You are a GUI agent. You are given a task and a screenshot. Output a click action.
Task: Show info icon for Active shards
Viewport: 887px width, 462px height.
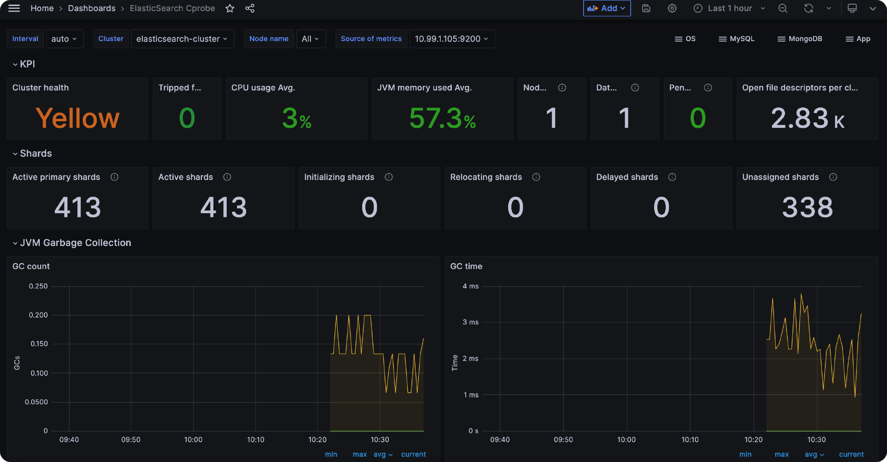point(227,177)
